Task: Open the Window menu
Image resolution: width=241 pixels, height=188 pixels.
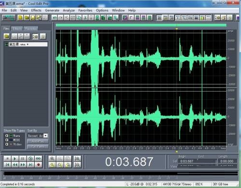Action: [x=118, y=10]
